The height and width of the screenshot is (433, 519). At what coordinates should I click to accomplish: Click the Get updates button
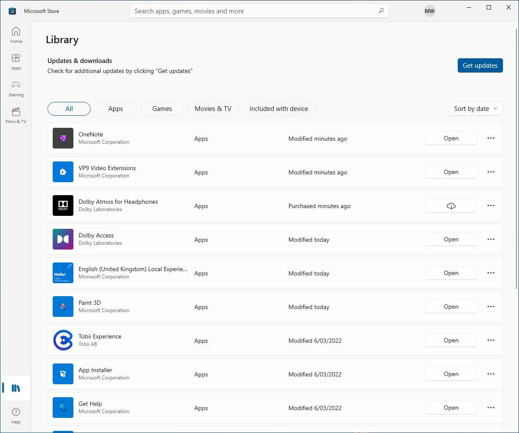[x=480, y=66]
